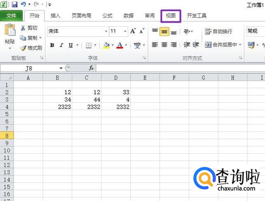Switch to the 数据 (Data) tab

(129, 16)
